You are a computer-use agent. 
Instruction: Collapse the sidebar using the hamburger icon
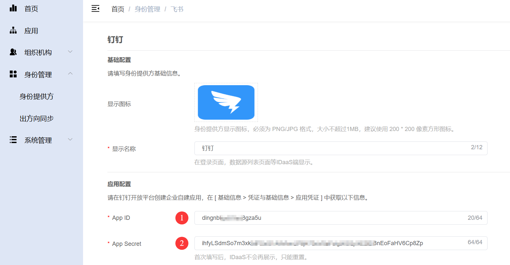[95, 9]
